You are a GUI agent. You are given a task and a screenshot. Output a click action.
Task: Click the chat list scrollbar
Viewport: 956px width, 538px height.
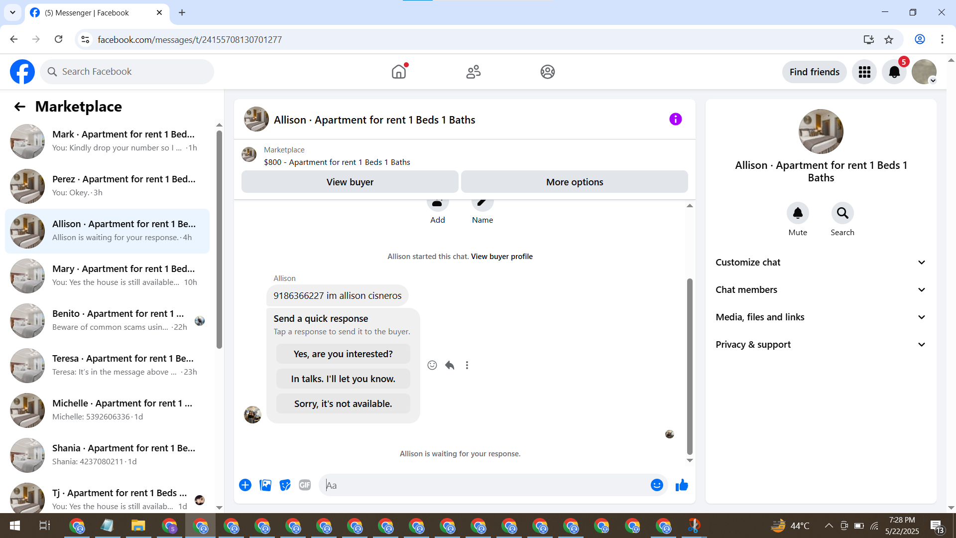point(219,239)
